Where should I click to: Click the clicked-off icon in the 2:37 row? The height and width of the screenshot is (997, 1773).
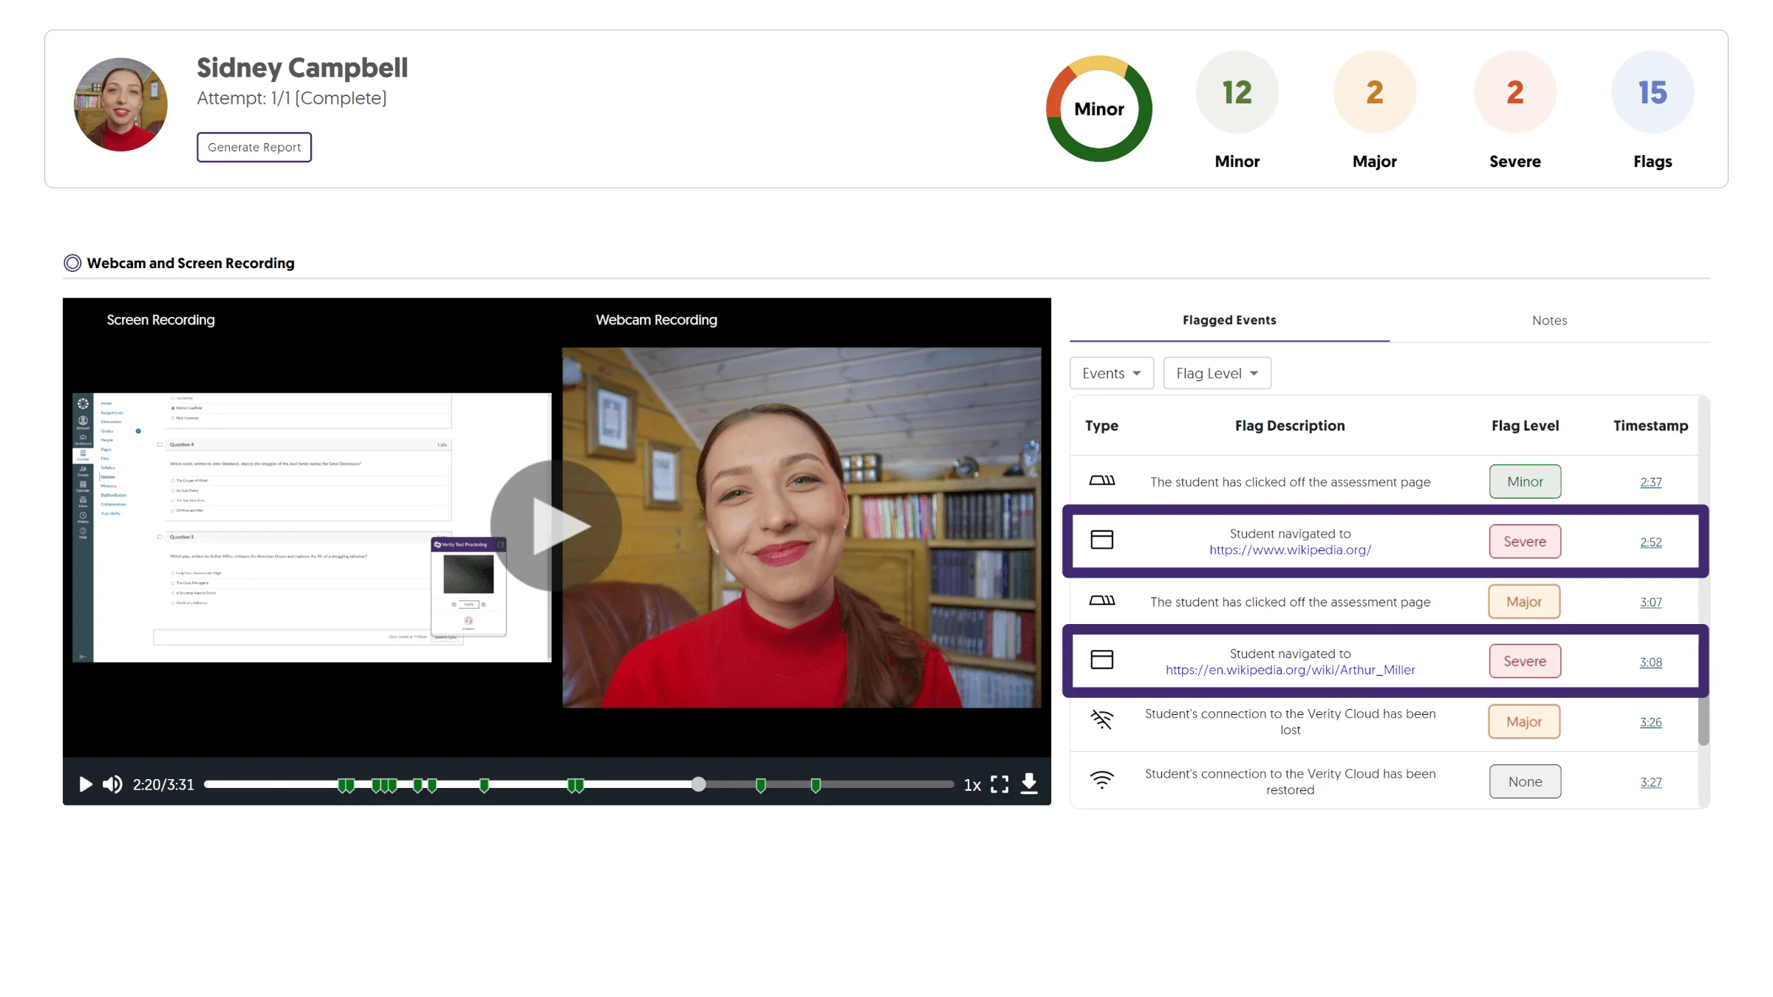pos(1101,481)
